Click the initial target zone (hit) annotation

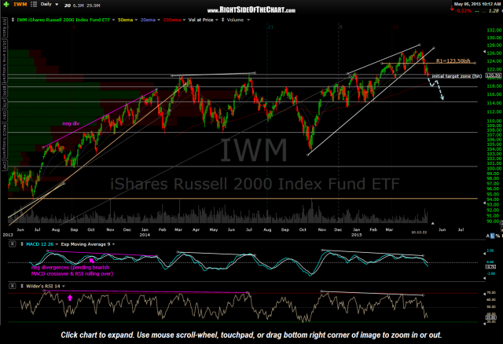457,76
